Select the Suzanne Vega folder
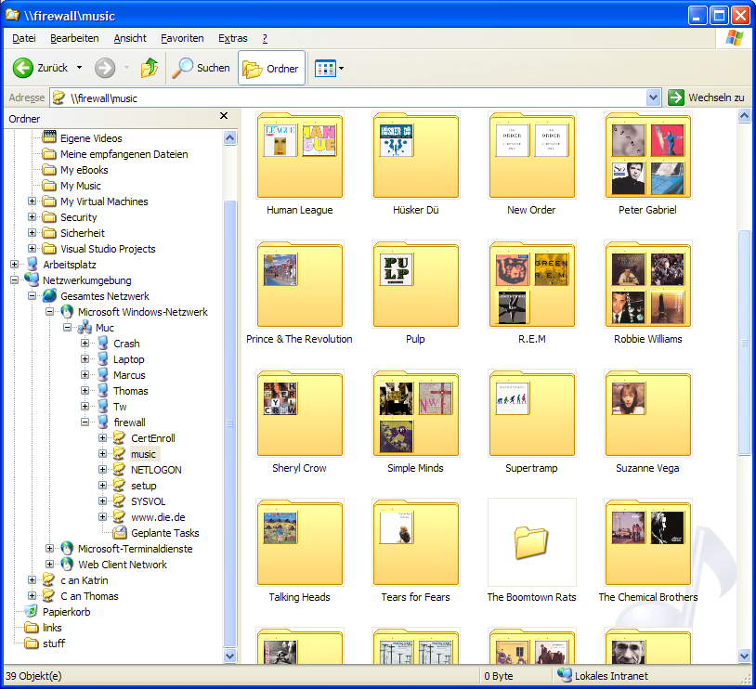The image size is (756, 689). point(648,413)
